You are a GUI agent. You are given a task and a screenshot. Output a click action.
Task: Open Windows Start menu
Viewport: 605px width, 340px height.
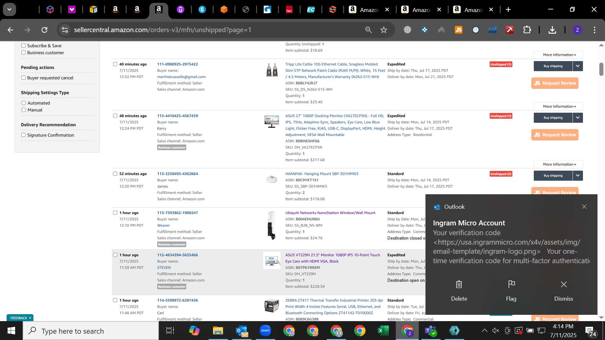(11, 331)
